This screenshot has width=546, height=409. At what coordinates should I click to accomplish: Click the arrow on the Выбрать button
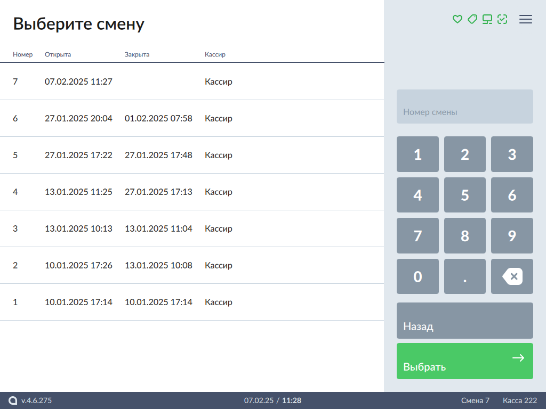[x=518, y=358]
